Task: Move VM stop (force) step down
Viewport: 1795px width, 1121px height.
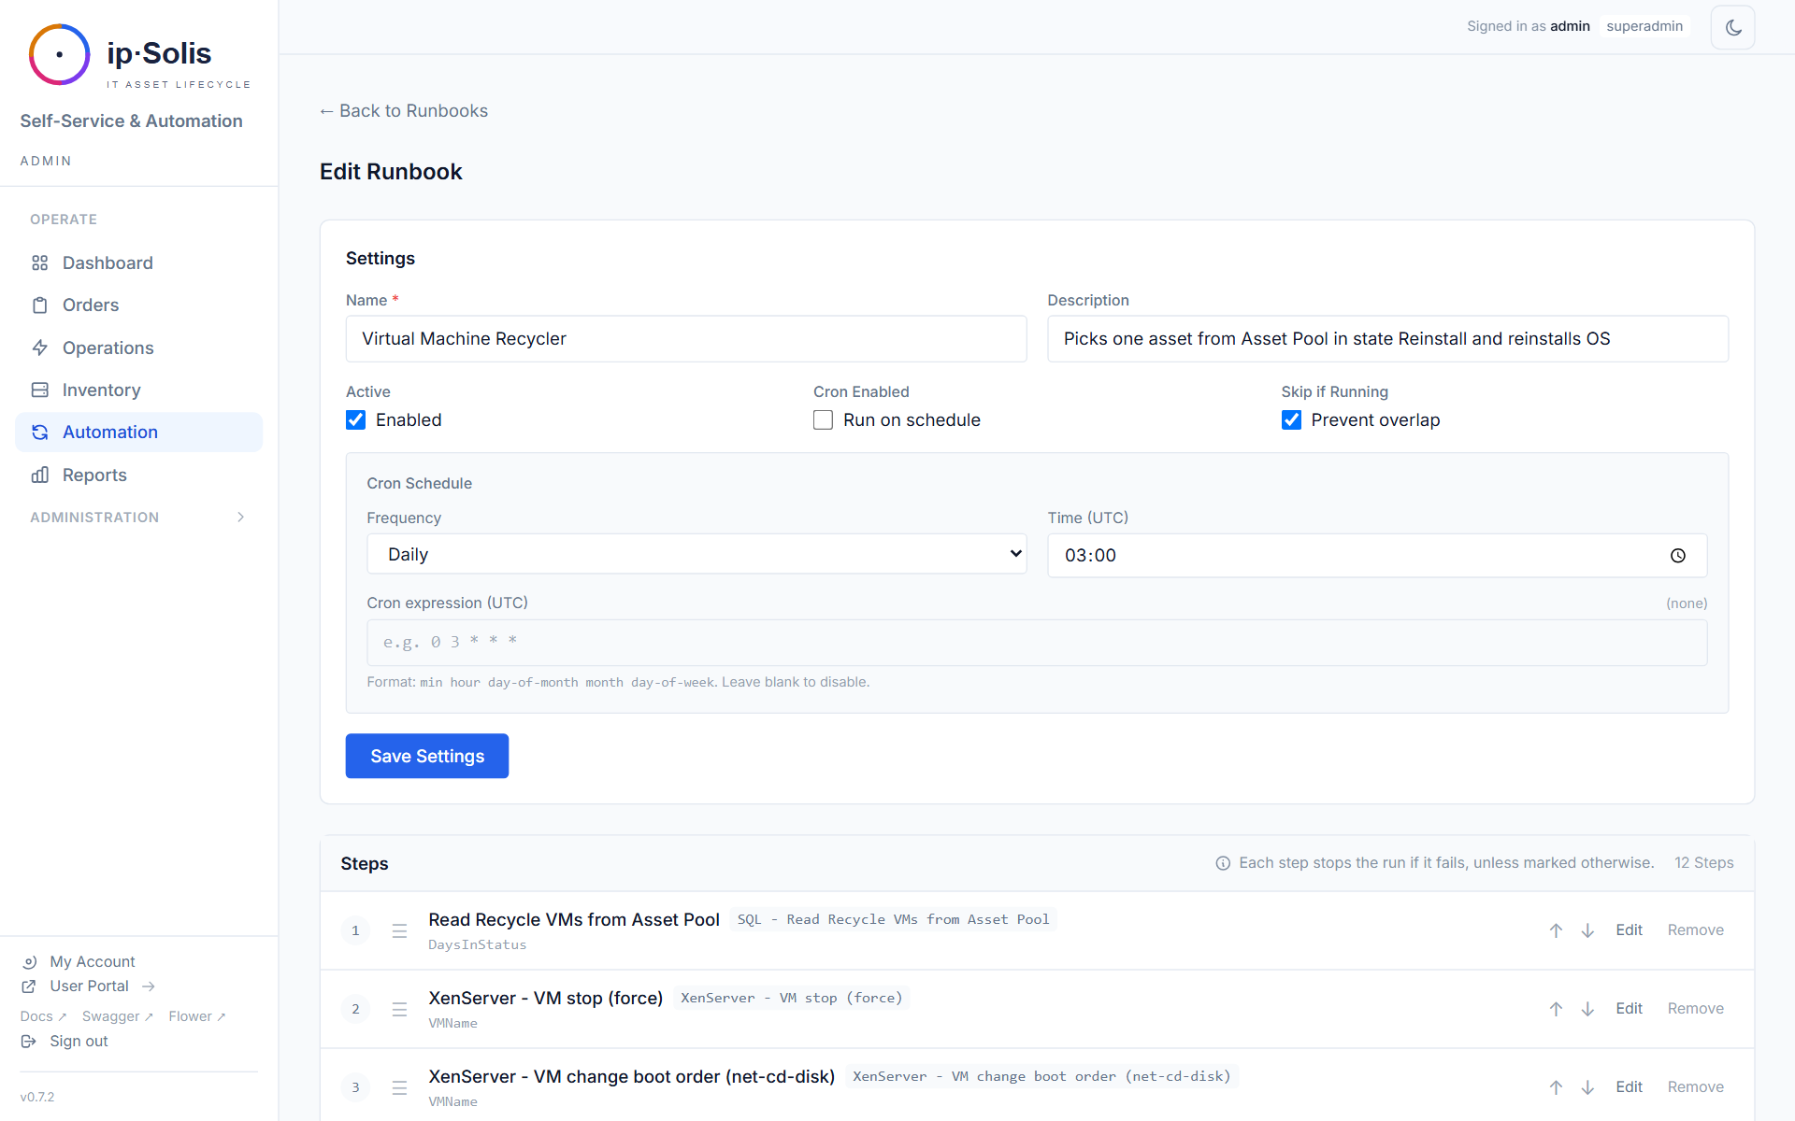Action: [x=1587, y=1009]
